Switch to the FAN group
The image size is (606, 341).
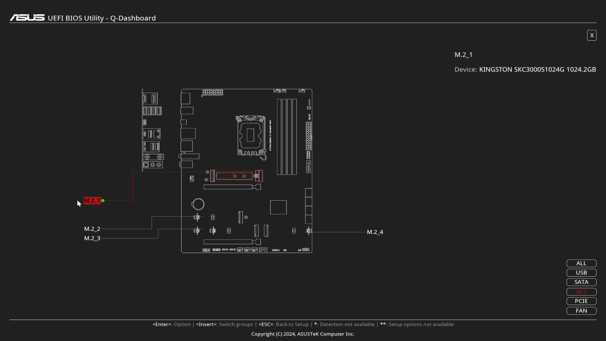(581, 311)
